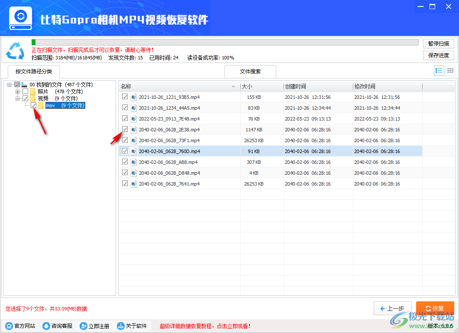Viewport: 459px width, 333px height.
Task: Uncheck 2040-02-06_0628_73F1.mp4 checkbox
Action: coord(125,140)
